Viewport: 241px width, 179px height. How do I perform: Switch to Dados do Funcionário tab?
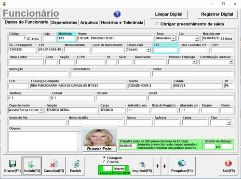[27, 22]
